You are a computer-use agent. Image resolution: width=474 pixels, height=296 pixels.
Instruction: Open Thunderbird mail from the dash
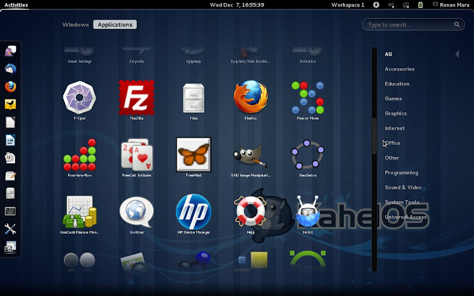(x=10, y=69)
